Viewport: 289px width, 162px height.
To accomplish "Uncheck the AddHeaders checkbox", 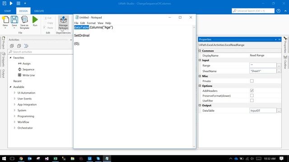I will tap(252, 90).
